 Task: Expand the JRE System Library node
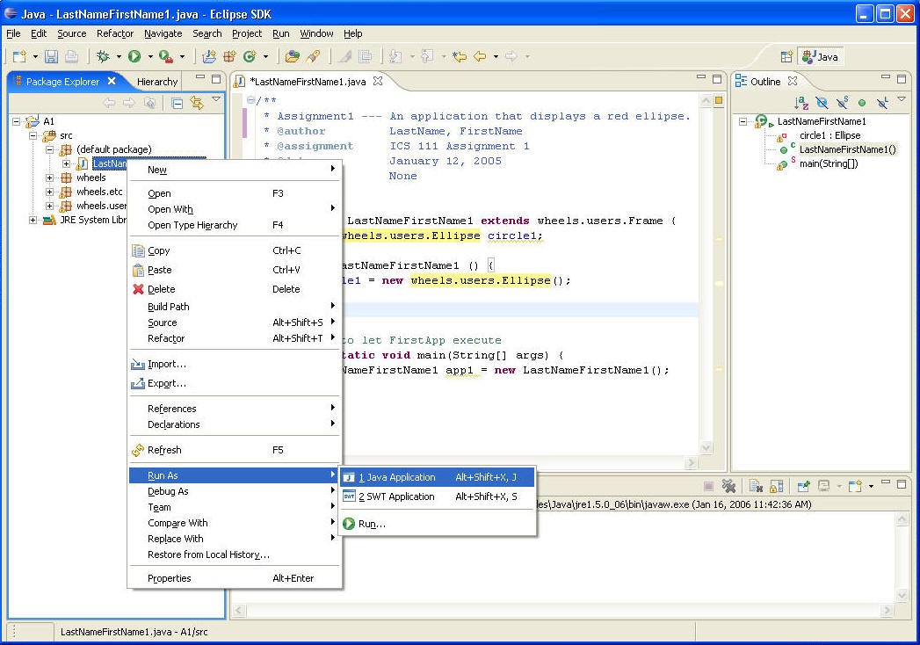(x=33, y=220)
